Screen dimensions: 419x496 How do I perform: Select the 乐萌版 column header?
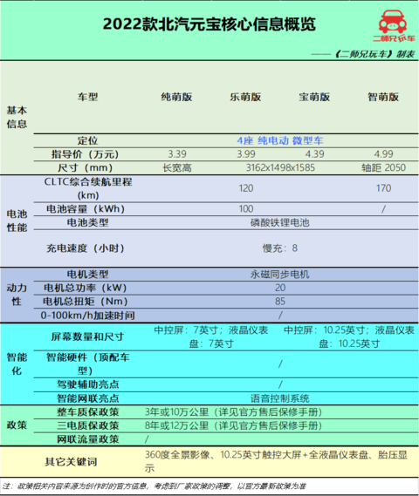coord(245,97)
